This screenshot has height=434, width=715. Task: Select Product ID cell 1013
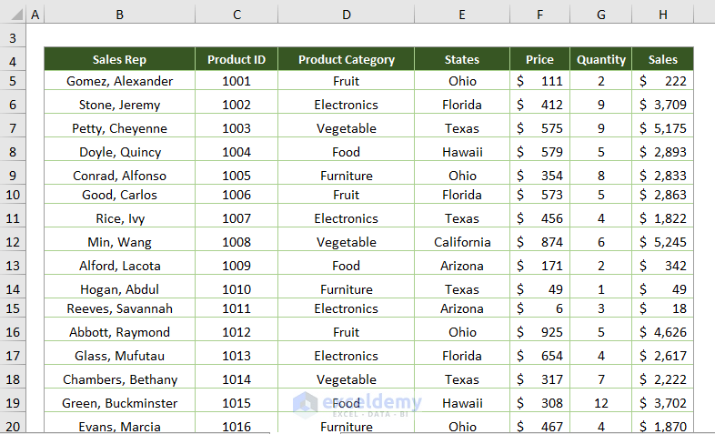click(237, 356)
